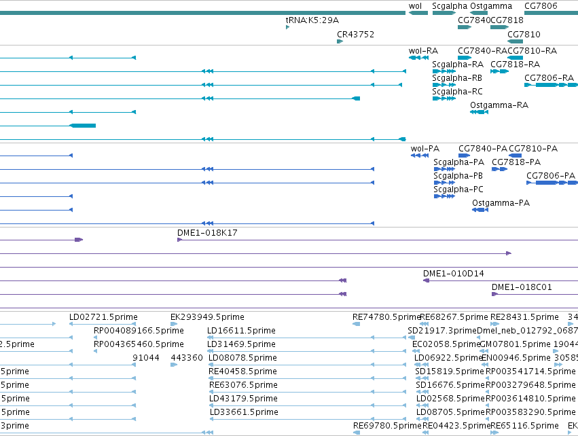Select the Scgalpha-RC transcript
Screen dimensions: 578x436
pos(444,98)
